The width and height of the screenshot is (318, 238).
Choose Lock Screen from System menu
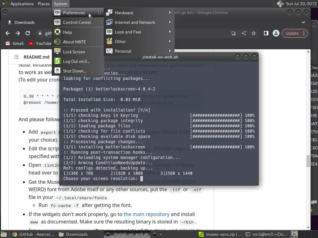pyautogui.click(x=78, y=52)
